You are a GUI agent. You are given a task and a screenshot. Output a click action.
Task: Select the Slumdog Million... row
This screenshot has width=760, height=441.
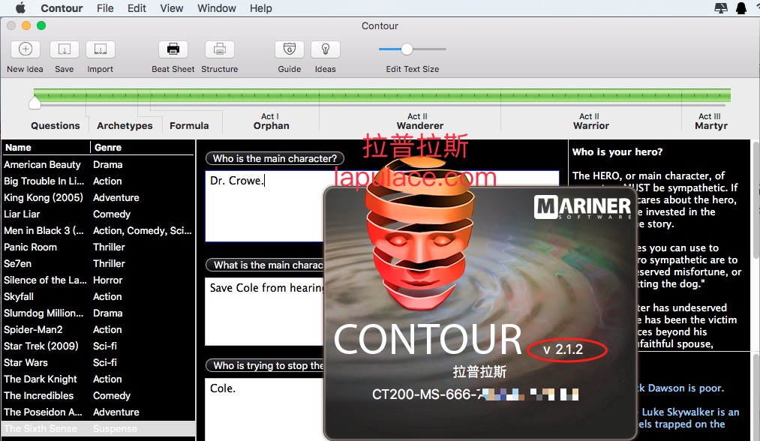click(x=98, y=313)
